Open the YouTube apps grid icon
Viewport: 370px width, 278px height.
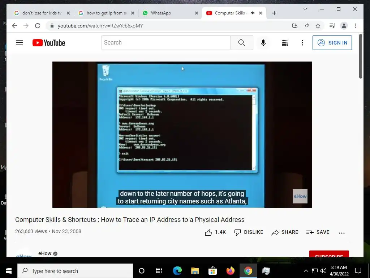click(x=285, y=43)
